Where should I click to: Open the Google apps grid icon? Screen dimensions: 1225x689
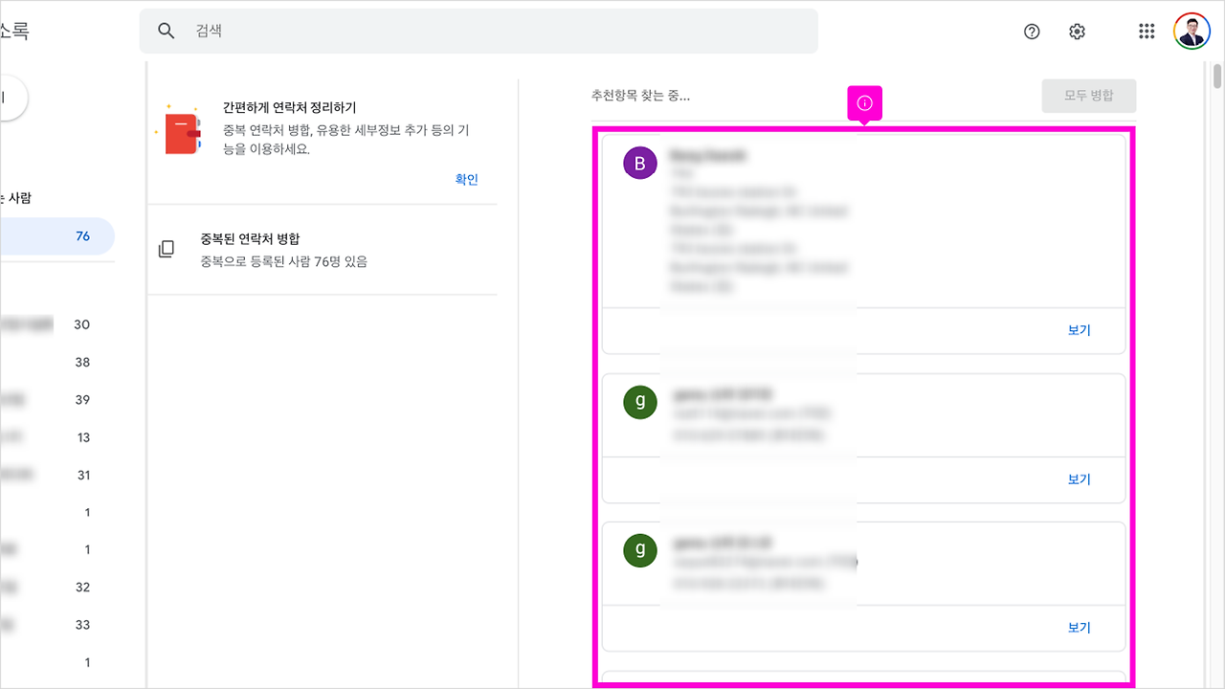tap(1146, 31)
